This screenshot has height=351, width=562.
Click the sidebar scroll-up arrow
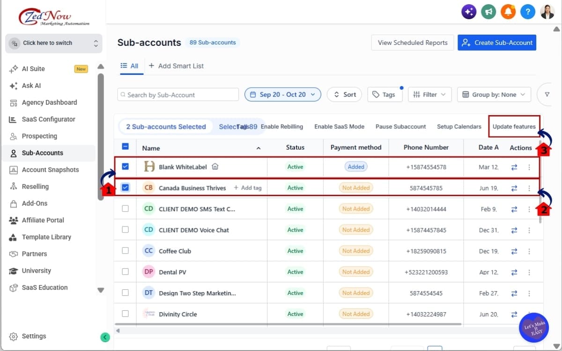point(101,66)
